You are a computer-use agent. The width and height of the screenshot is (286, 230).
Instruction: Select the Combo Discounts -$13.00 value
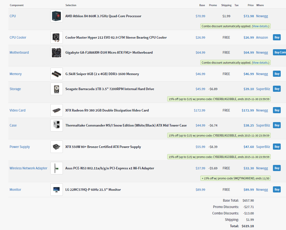coord(248,213)
